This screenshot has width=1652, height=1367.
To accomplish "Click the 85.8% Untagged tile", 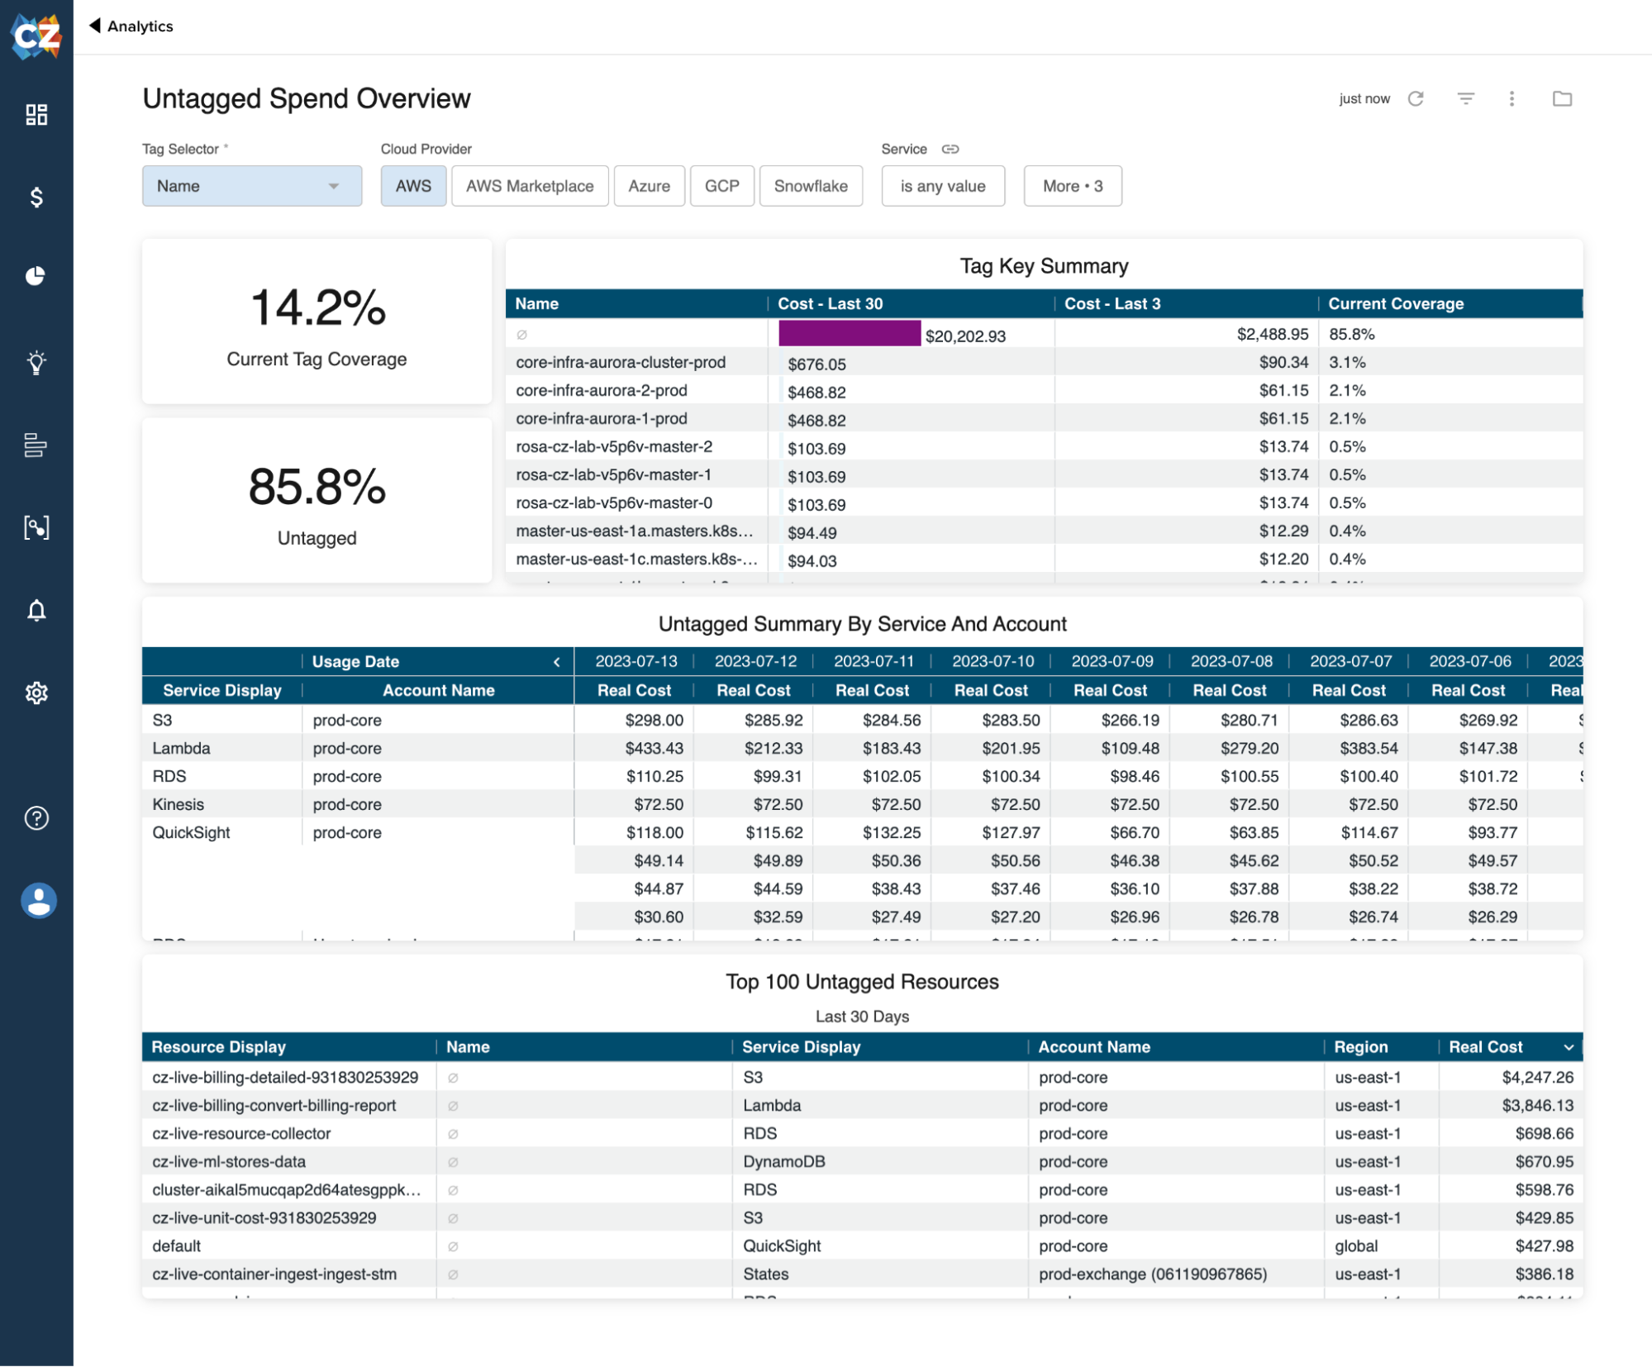I will [317, 500].
